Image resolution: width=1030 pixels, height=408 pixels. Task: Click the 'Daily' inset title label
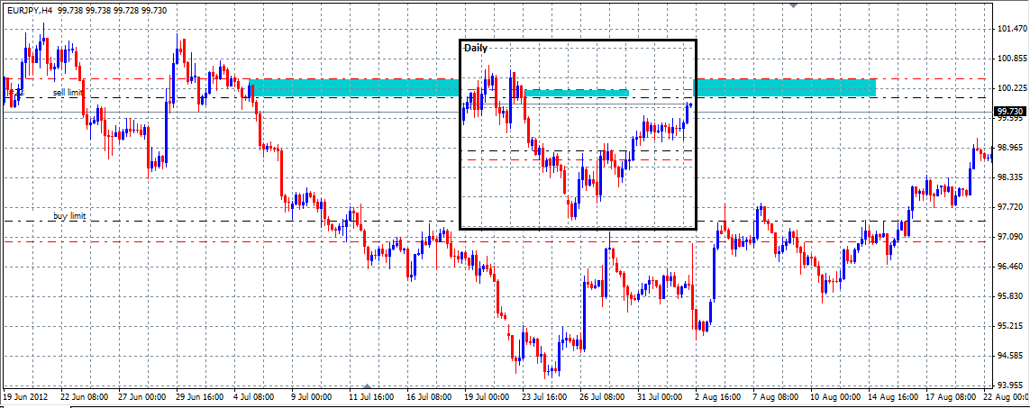(x=476, y=48)
